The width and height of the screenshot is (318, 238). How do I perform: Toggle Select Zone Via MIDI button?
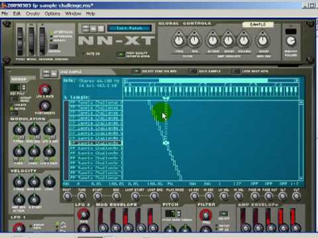[x=136, y=71]
